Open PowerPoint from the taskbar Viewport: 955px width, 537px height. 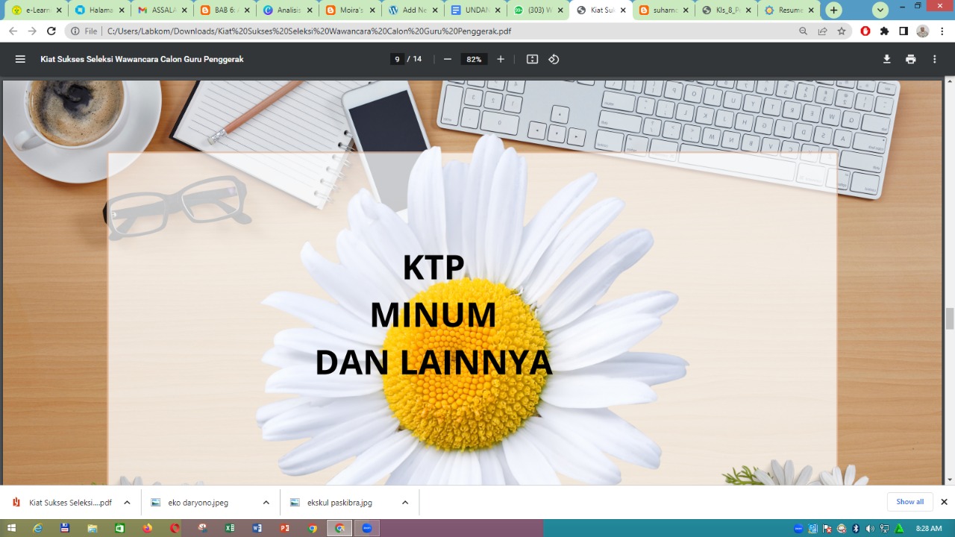tap(284, 528)
